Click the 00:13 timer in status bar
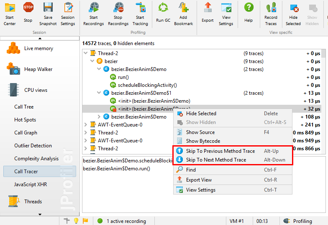 (262, 221)
